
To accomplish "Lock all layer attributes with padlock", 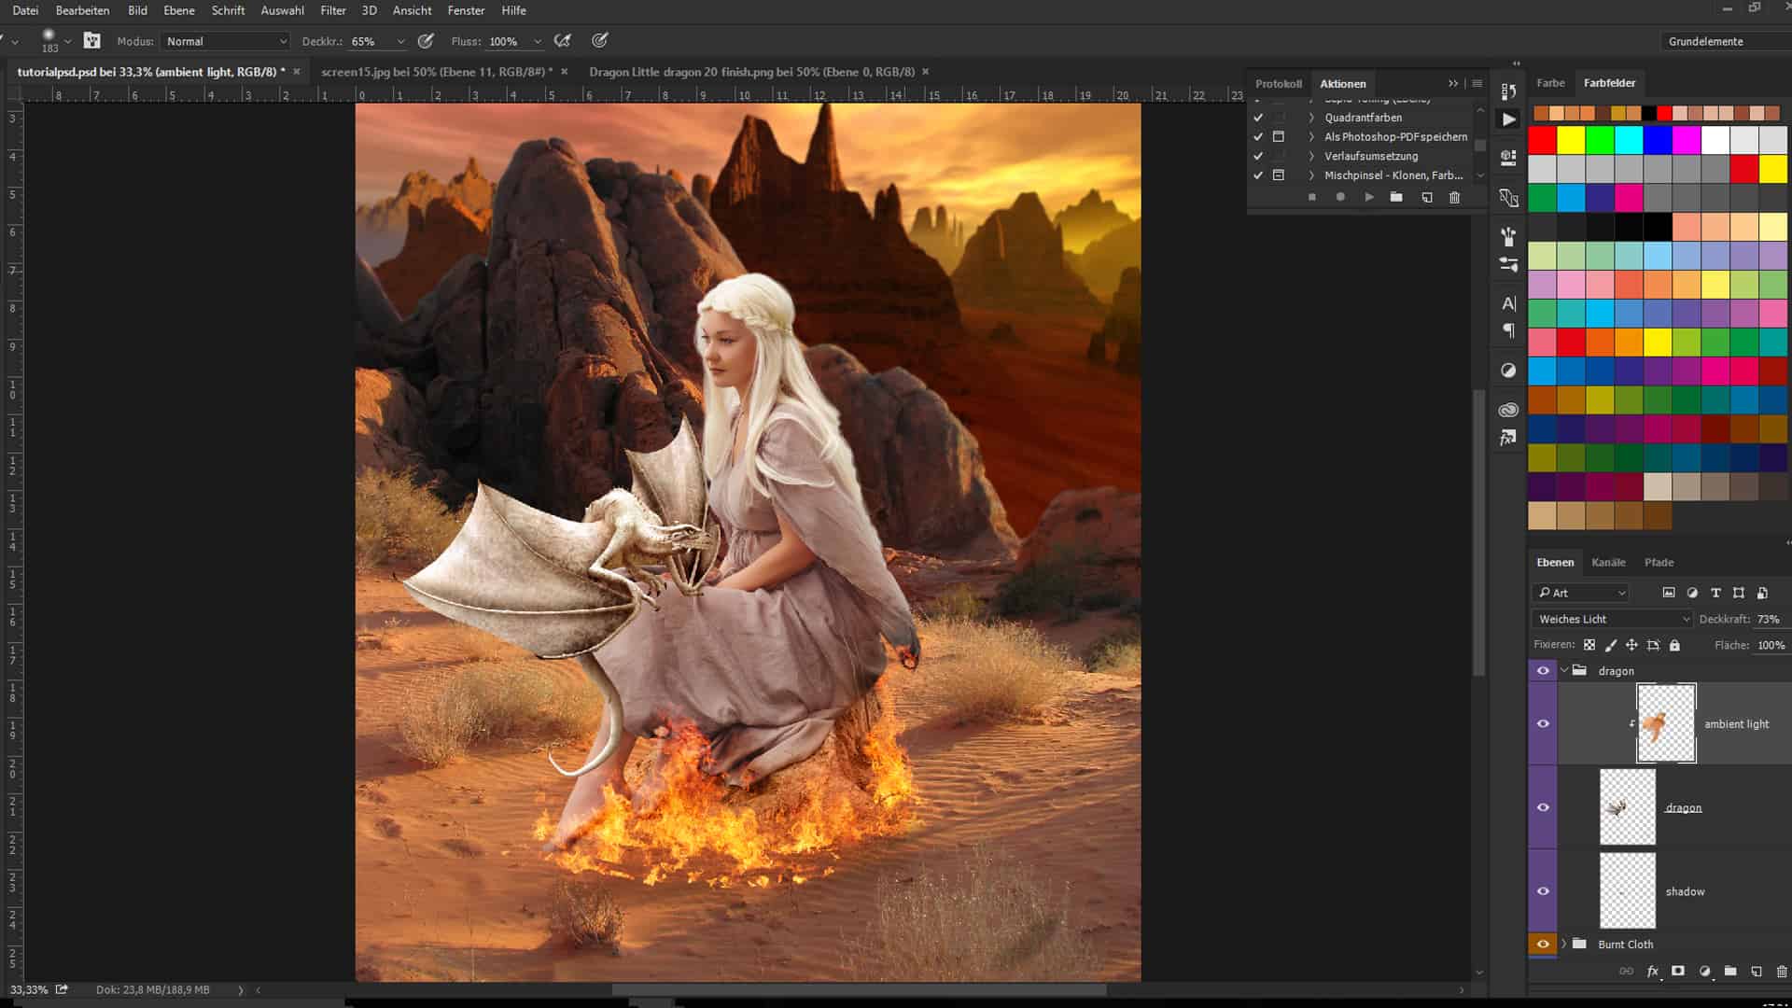I will pyautogui.click(x=1674, y=645).
